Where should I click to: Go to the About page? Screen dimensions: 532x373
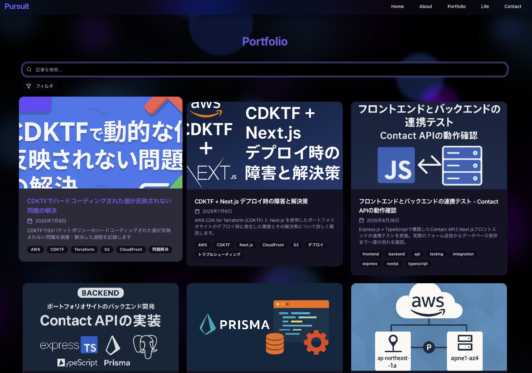[425, 6]
